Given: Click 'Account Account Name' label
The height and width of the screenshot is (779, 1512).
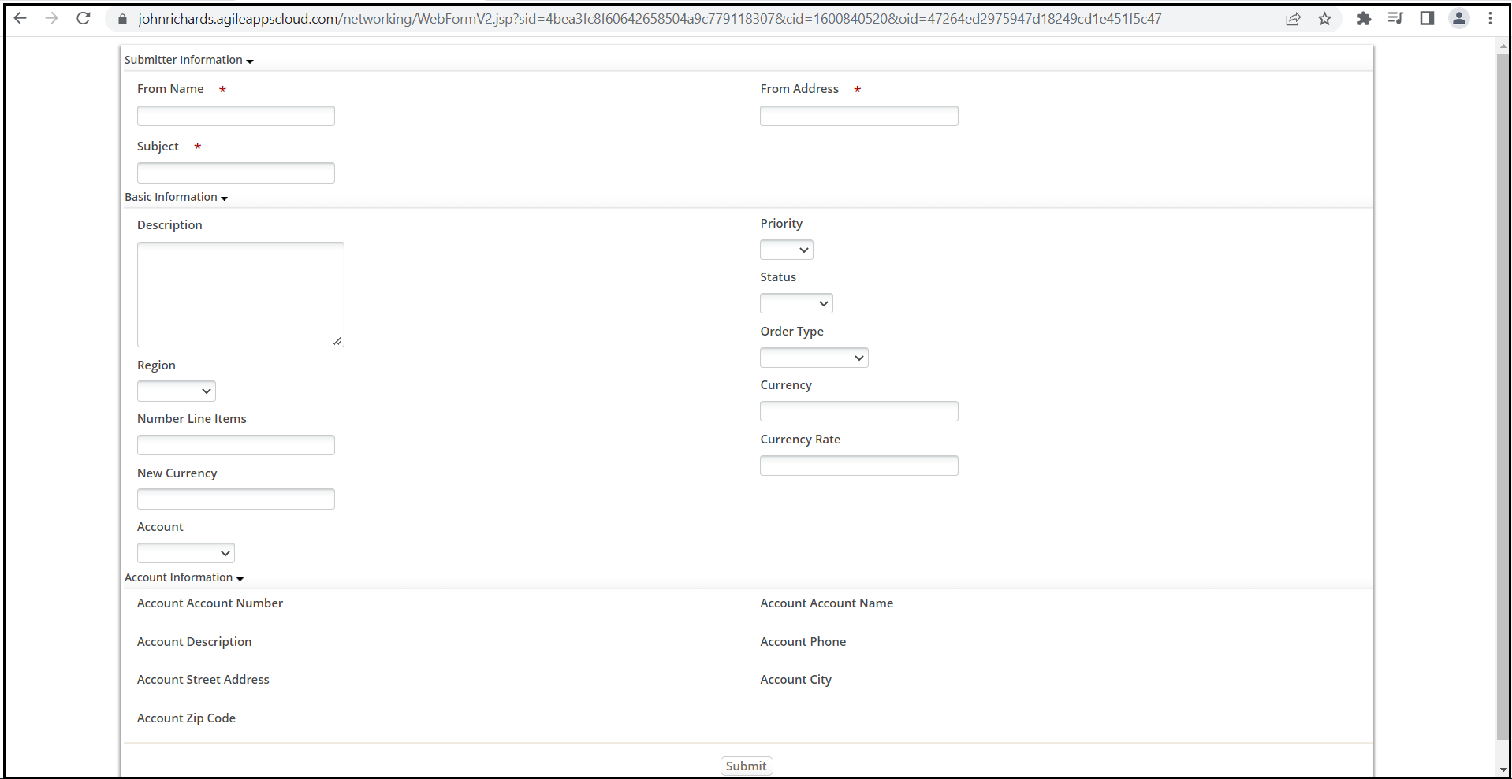Looking at the screenshot, I should (x=827, y=603).
